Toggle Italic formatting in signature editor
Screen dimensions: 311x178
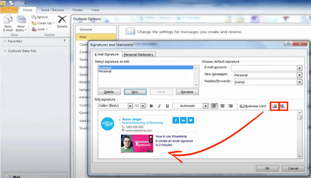[159, 106]
